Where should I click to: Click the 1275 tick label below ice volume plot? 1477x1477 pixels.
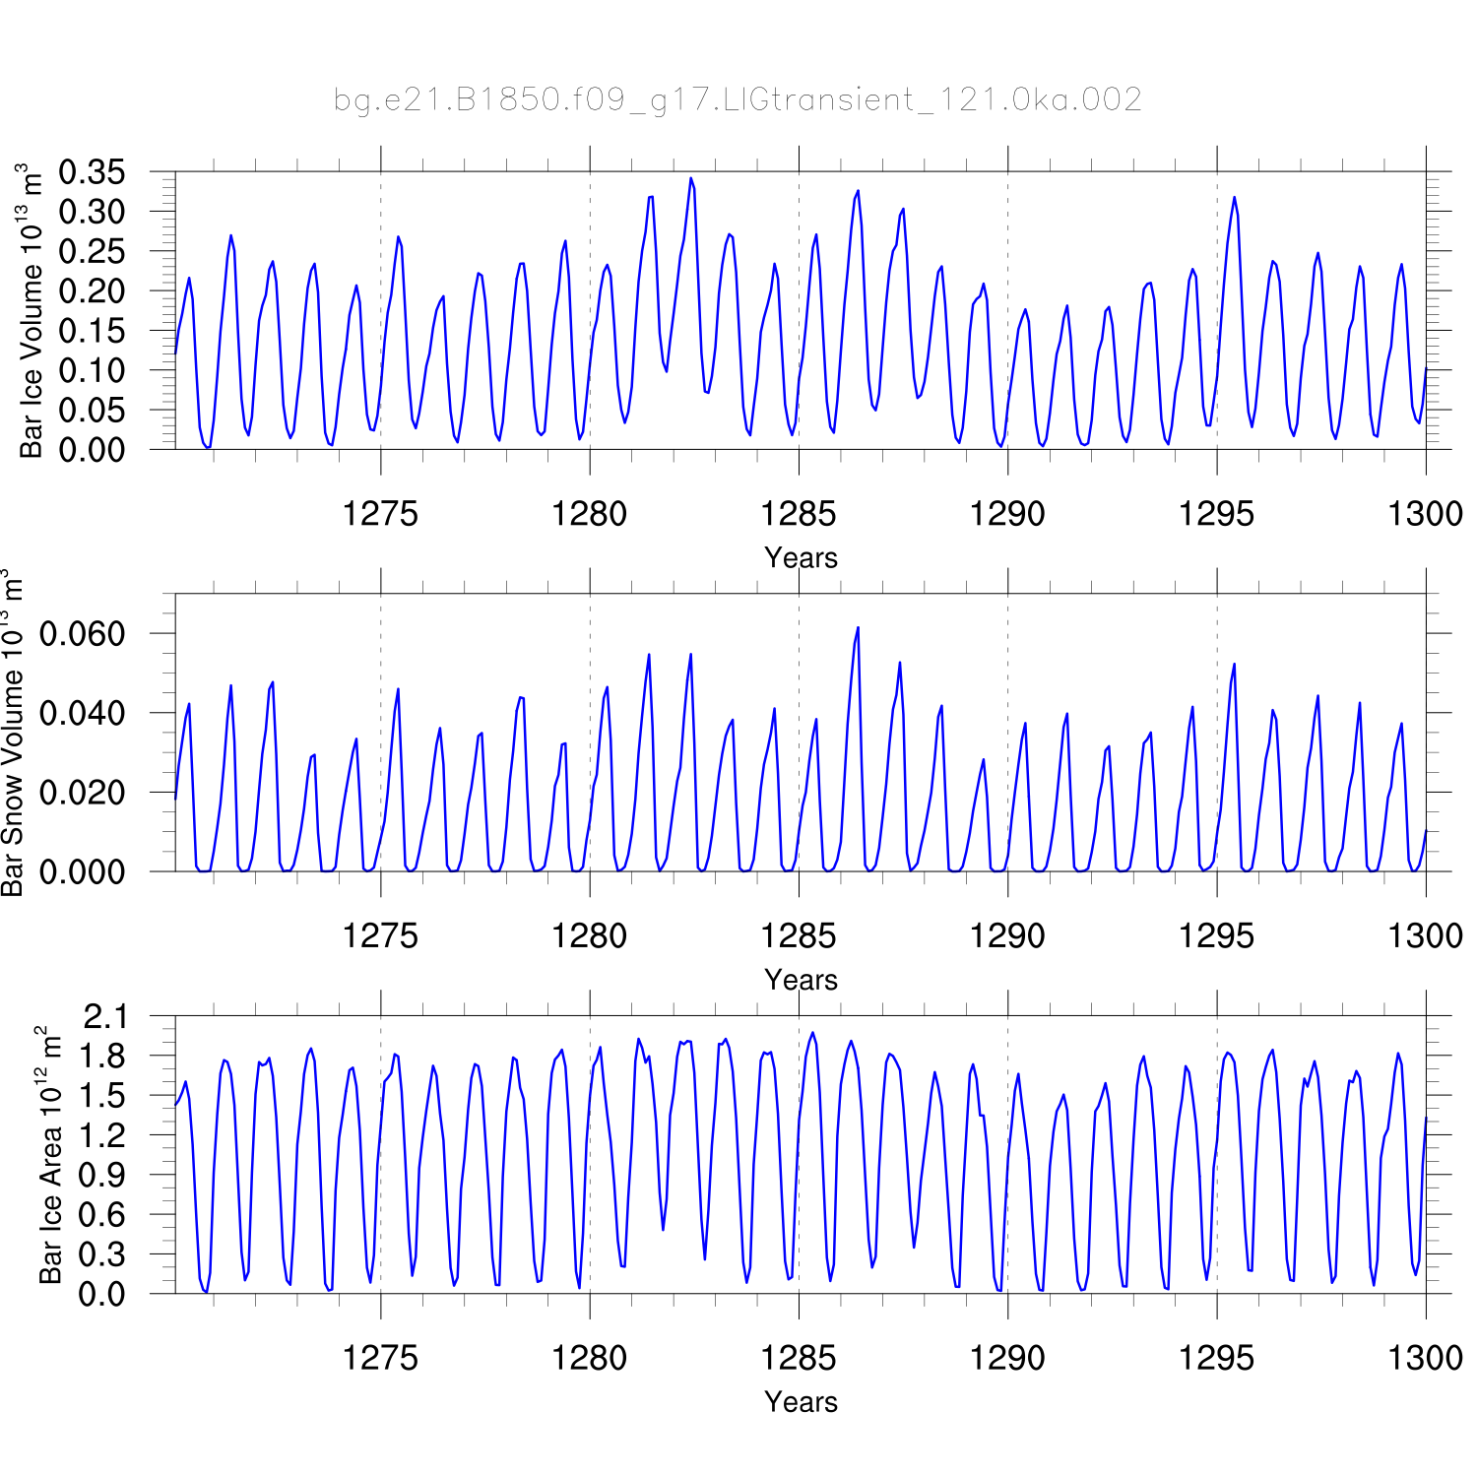pos(380,513)
